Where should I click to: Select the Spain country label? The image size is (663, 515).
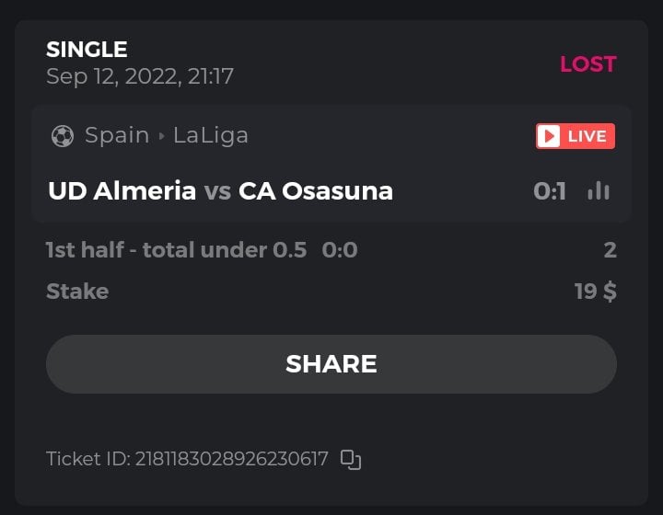pos(117,135)
